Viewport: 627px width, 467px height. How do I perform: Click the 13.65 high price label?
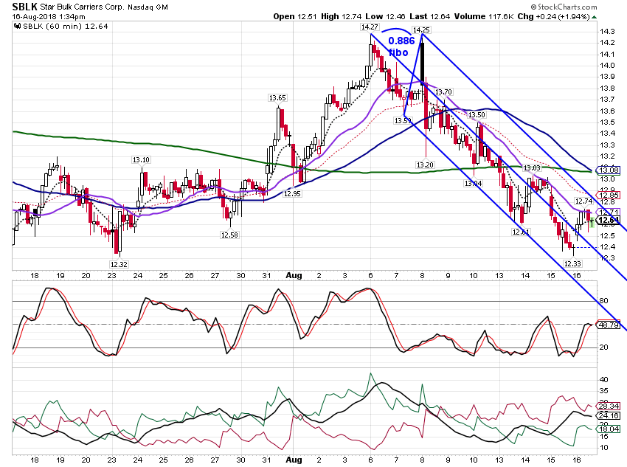(x=277, y=98)
